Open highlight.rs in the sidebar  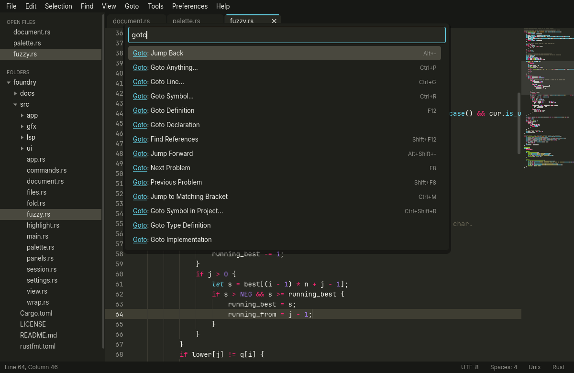tap(51, 225)
